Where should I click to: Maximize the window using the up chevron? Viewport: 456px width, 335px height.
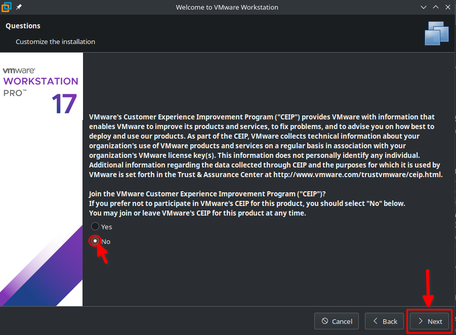(x=435, y=7)
